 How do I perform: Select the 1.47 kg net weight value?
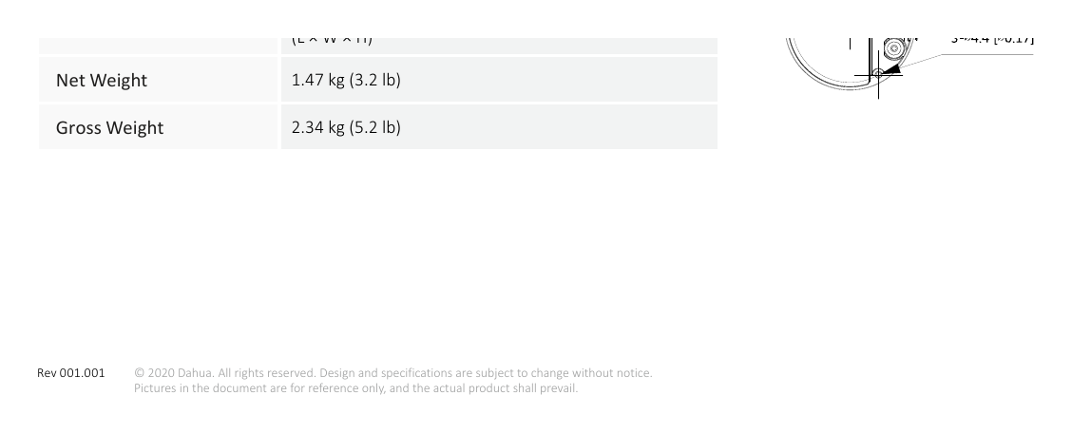coord(346,80)
